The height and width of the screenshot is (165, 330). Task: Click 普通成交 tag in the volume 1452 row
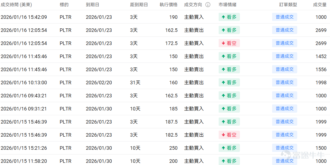click(x=285, y=56)
